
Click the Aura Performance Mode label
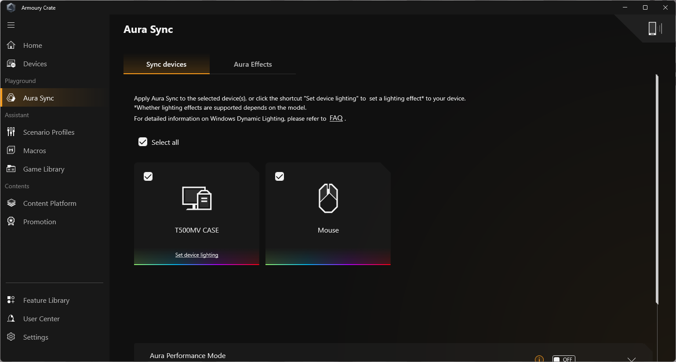pos(188,355)
